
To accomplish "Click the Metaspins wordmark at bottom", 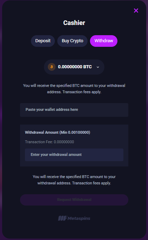I will tap(79, 219).
